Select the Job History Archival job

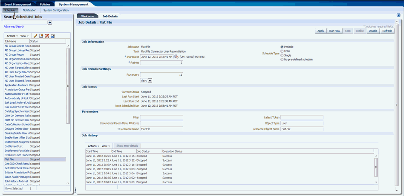coord(35,181)
